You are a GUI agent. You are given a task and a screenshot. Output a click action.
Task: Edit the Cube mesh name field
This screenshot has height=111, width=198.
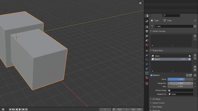tap(174, 26)
